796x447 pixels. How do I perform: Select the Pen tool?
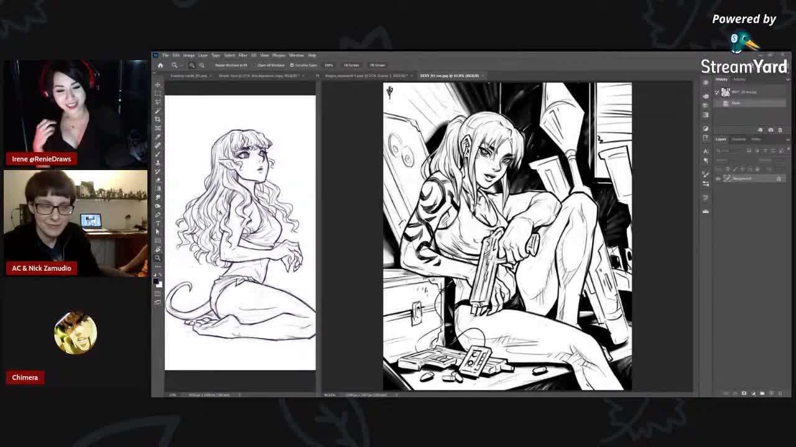158,214
